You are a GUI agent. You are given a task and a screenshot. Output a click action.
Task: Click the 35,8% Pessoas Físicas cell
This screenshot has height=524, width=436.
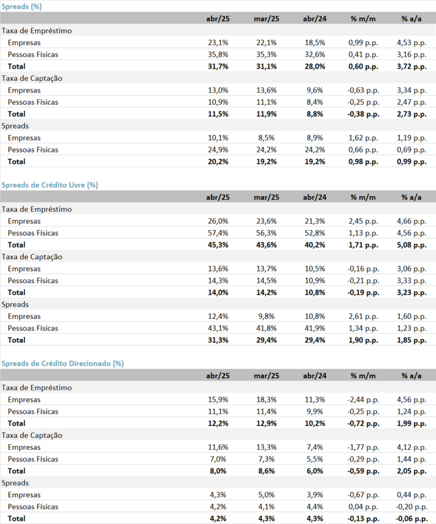click(x=218, y=54)
